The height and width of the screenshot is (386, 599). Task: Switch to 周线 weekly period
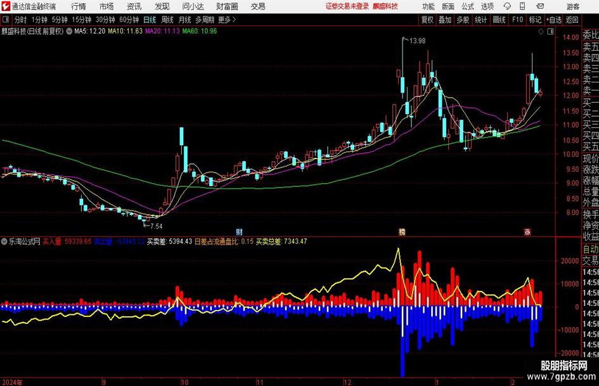[x=167, y=20]
